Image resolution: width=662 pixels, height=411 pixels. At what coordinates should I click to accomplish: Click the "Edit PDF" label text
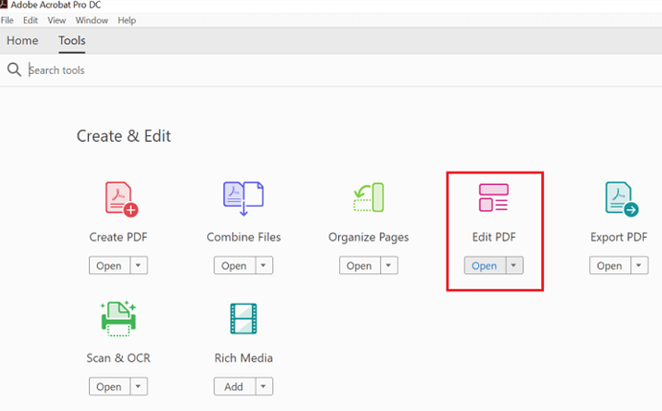tap(494, 237)
